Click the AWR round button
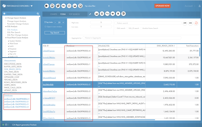The height and width of the screenshot is (127, 202). 185,23
